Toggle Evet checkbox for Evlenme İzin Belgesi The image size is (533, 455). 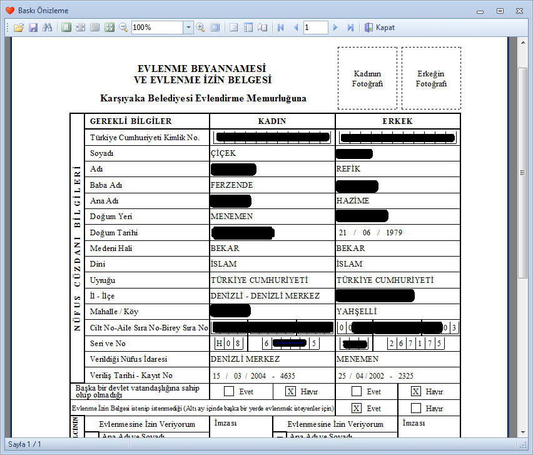356,408
